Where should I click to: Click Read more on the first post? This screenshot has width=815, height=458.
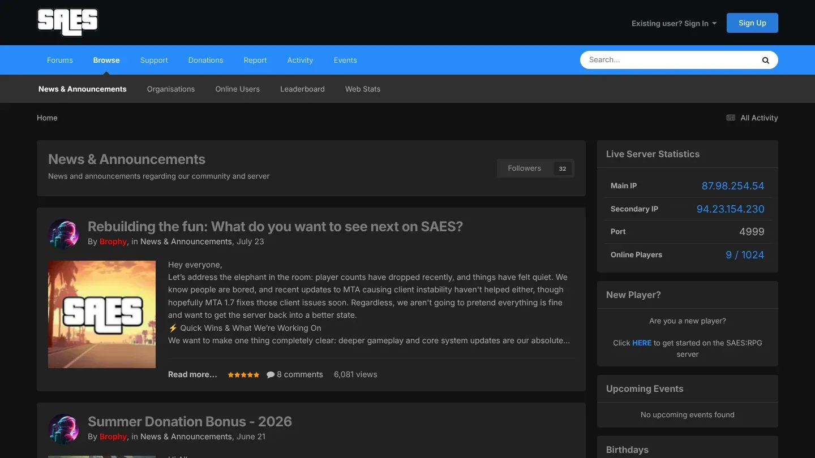(x=192, y=374)
